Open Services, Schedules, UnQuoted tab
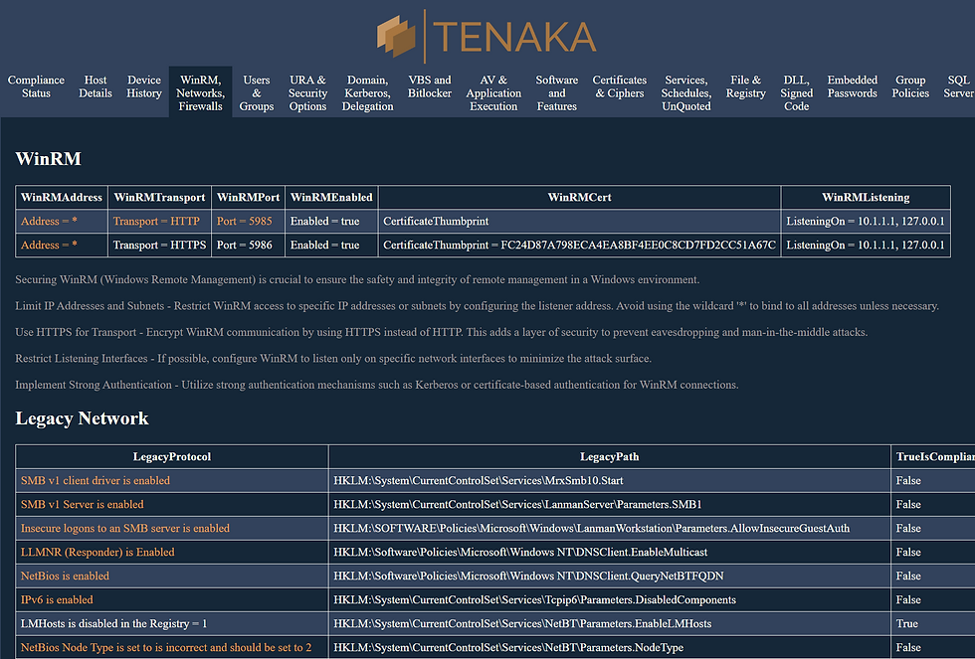Screen dimensions: 975x659 point(686,92)
